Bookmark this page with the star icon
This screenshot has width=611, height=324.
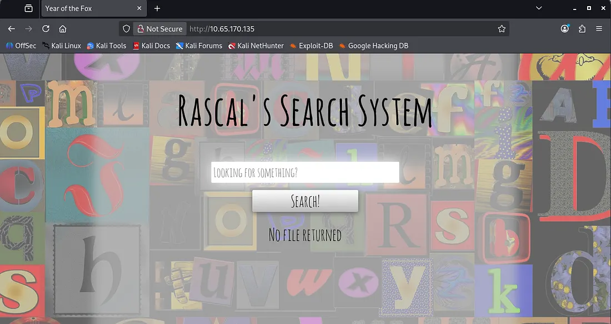tap(502, 29)
